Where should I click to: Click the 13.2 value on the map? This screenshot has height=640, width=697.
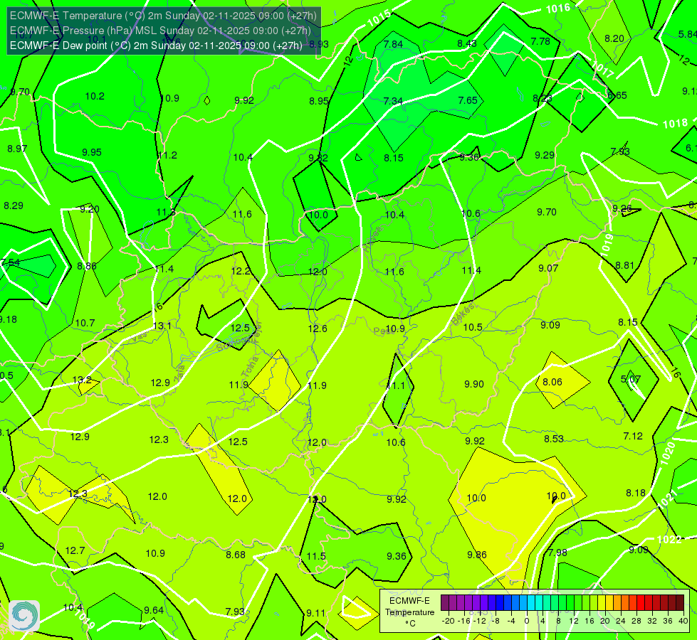(x=82, y=380)
